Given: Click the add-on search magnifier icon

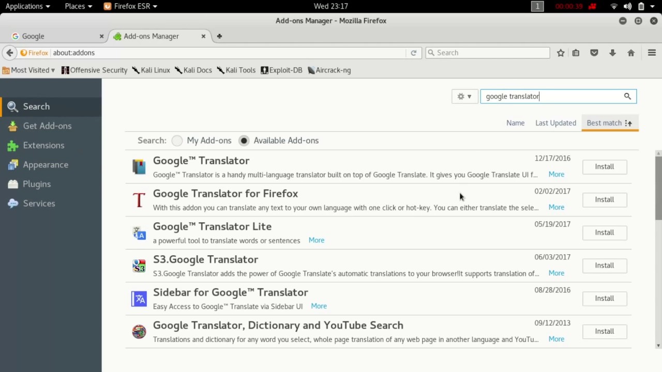Looking at the screenshot, I should [627, 96].
